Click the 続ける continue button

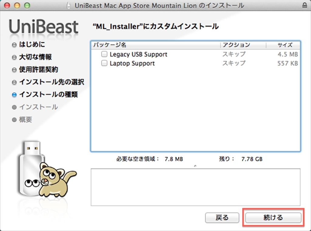tap(273, 218)
